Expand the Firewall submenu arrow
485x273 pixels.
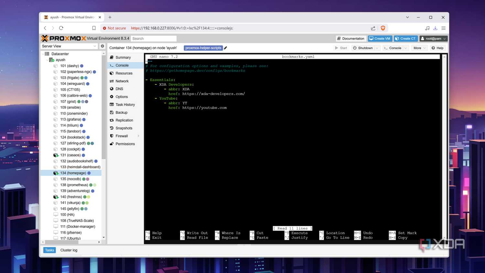tap(139, 136)
